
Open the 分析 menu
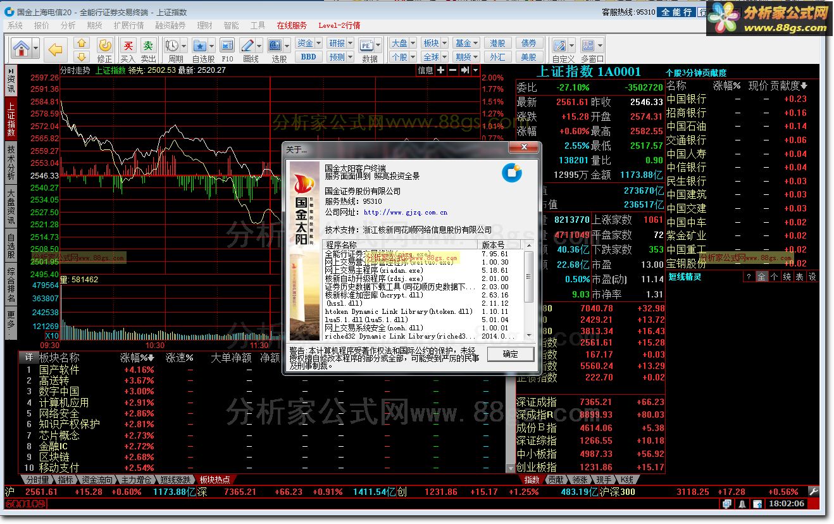(68, 25)
